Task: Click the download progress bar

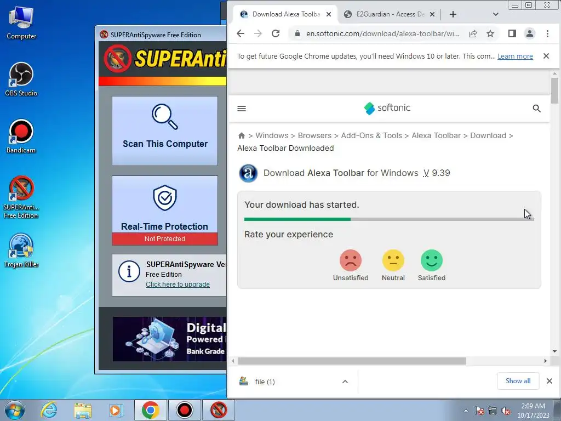Action: (x=389, y=219)
